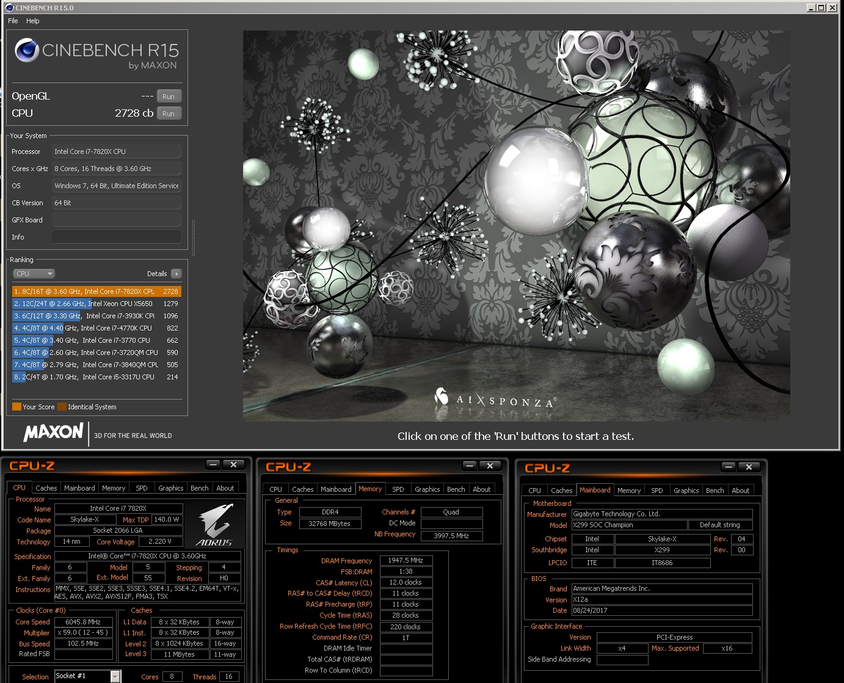Viewport: 844px width, 683px height.
Task: Run the CPU benchmark
Action: coord(169,114)
